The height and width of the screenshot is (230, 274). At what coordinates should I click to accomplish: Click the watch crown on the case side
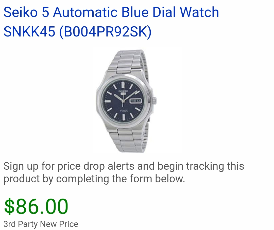click(155, 101)
